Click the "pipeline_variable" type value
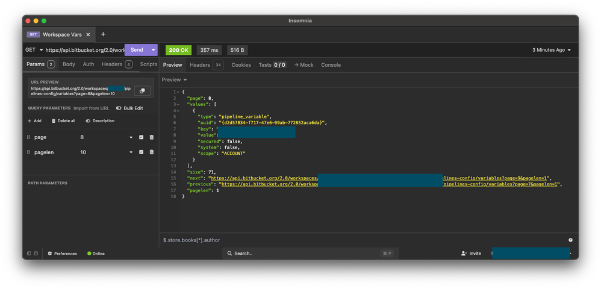The width and height of the screenshot is (601, 289). click(244, 117)
